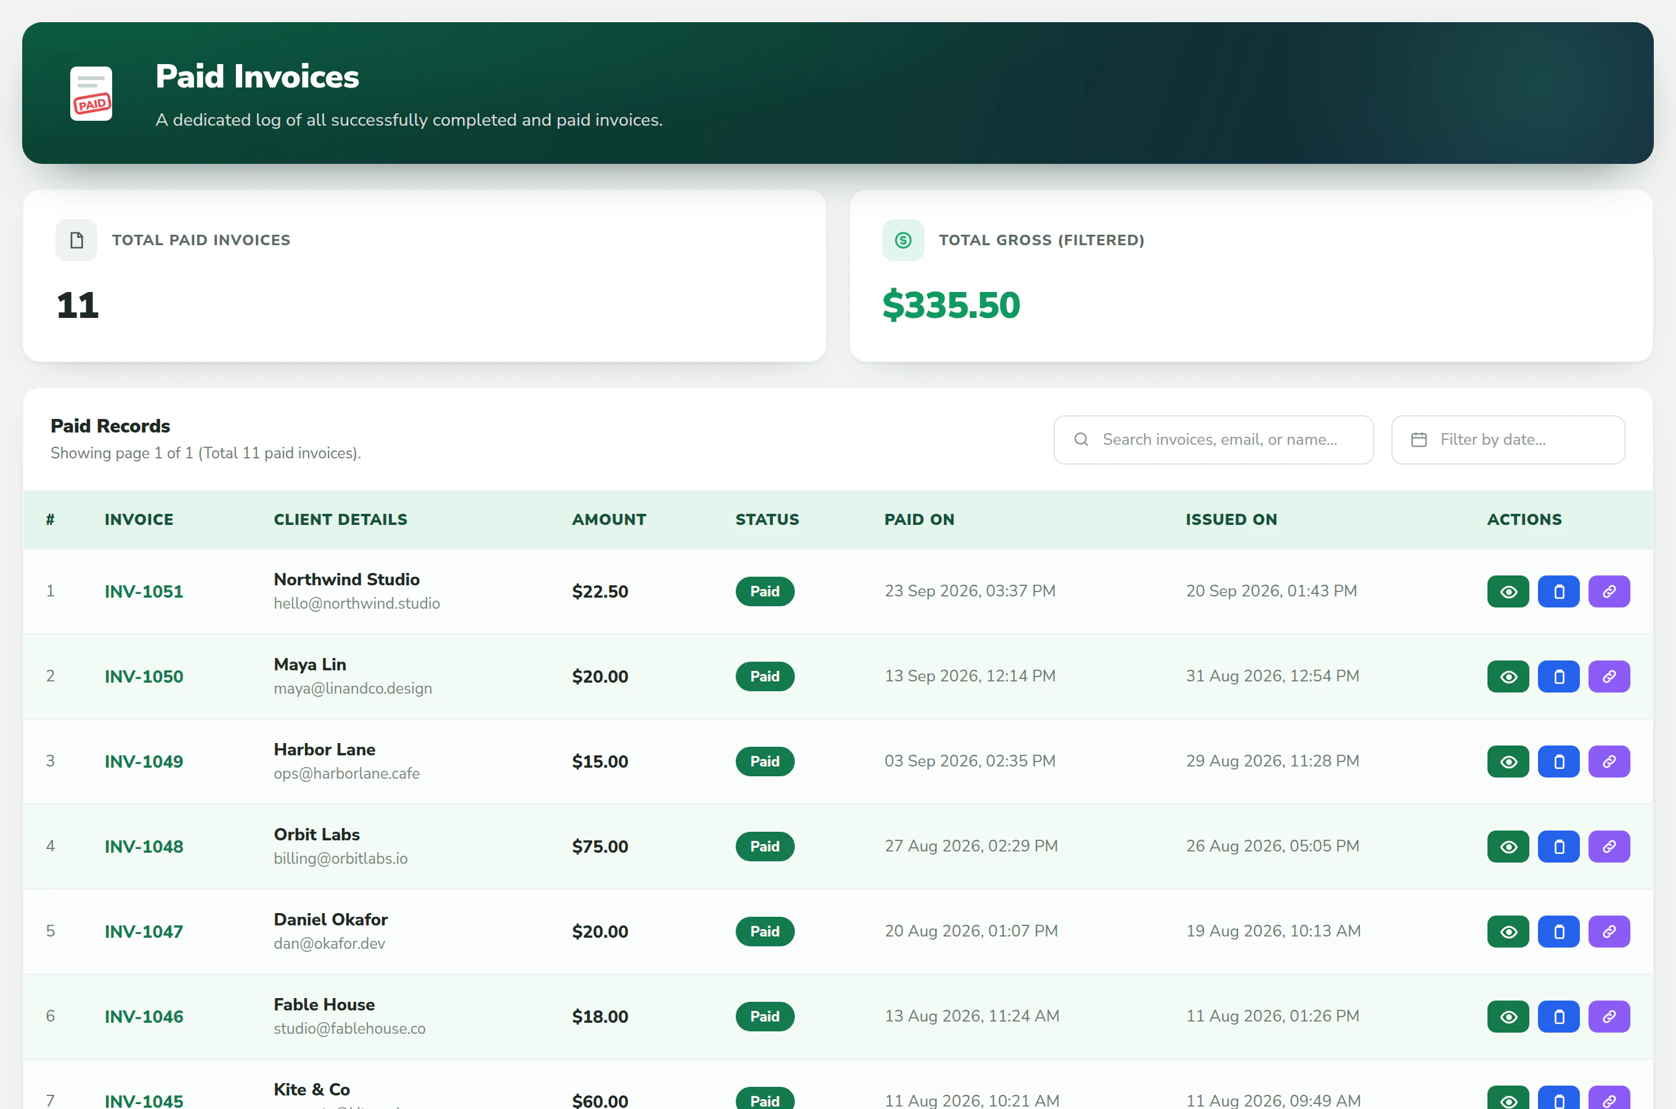This screenshot has height=1109, width=1676.
Task: Copy link for INV-1051 with purple icon
Action: (1609, 591)
